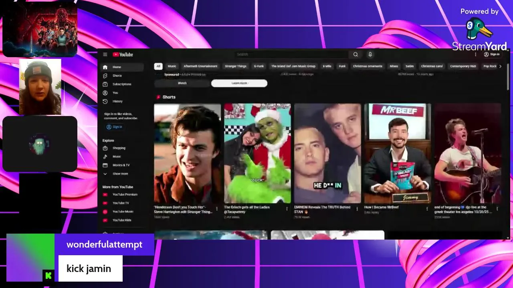Open Music under Explore
The image size is (513, 288).
click(x=122, y=156)
